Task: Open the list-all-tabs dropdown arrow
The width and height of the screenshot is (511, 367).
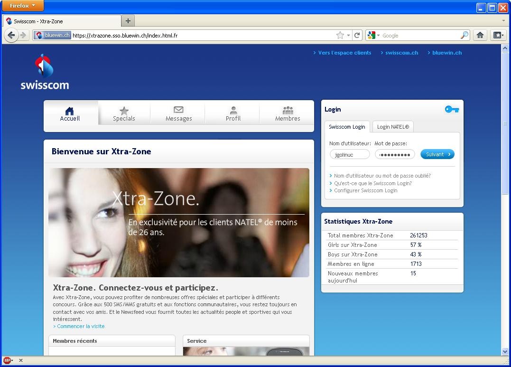Action: [502, 20]
